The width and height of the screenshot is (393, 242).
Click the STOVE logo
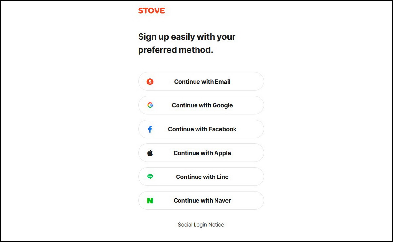[x=151, y=10]
